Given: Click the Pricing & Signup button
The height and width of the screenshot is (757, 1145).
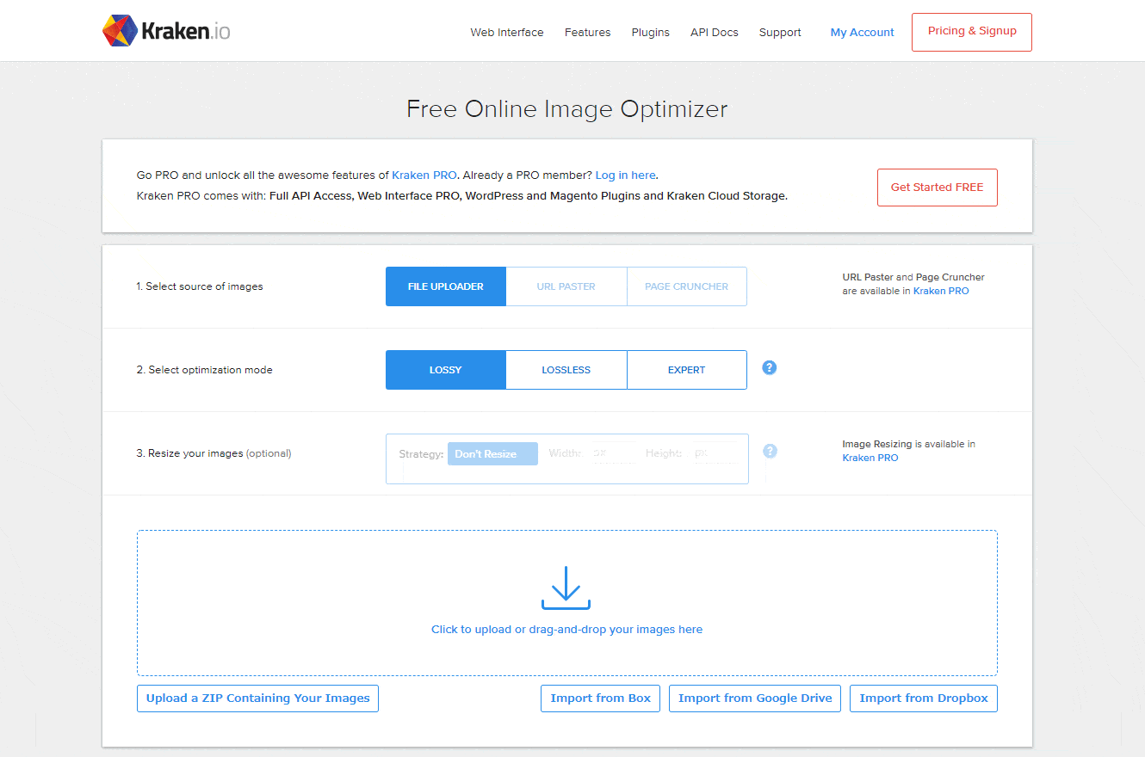Looking at the screenshot, I should pos(971,32).
